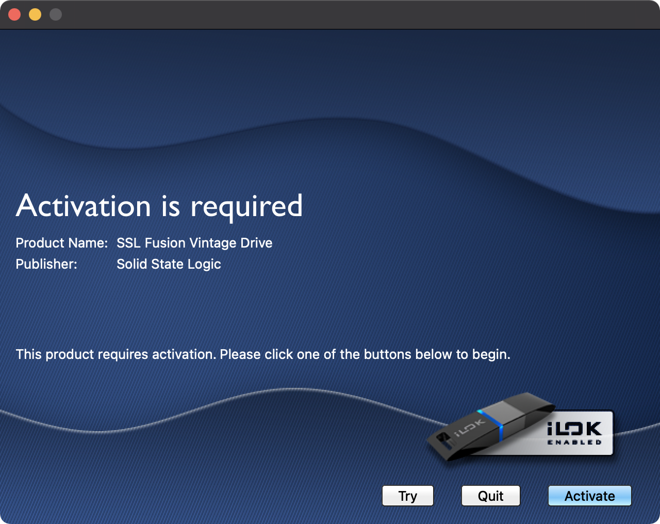Close the window with the red button
Screen dimensions: 660x524
tap(14, 14)
